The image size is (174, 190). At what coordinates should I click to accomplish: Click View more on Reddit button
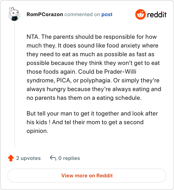pos(87,176)
